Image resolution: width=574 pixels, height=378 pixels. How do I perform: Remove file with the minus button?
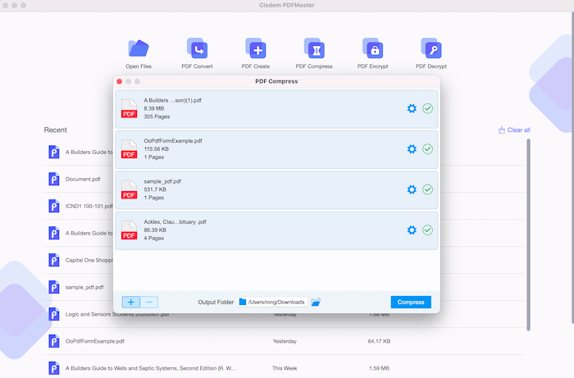click(149, 303)
